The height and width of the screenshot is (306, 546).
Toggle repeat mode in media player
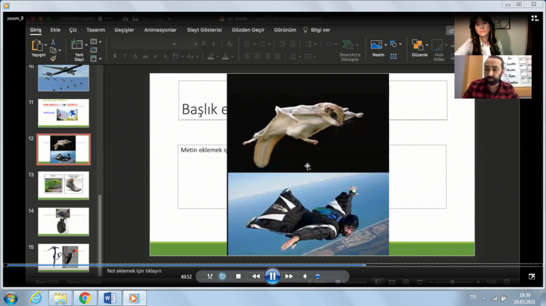222,276
